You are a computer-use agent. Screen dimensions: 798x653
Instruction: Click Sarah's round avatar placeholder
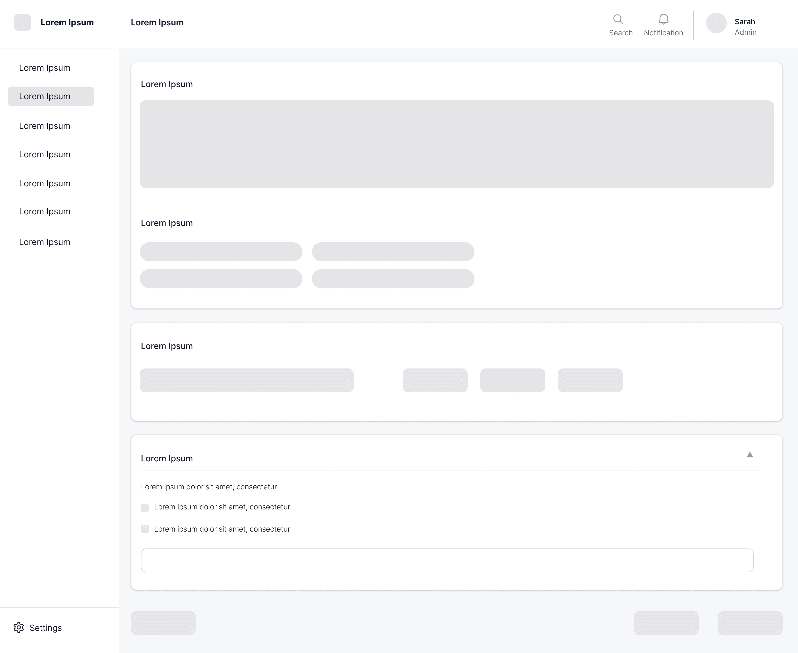(x=716, y=23)
